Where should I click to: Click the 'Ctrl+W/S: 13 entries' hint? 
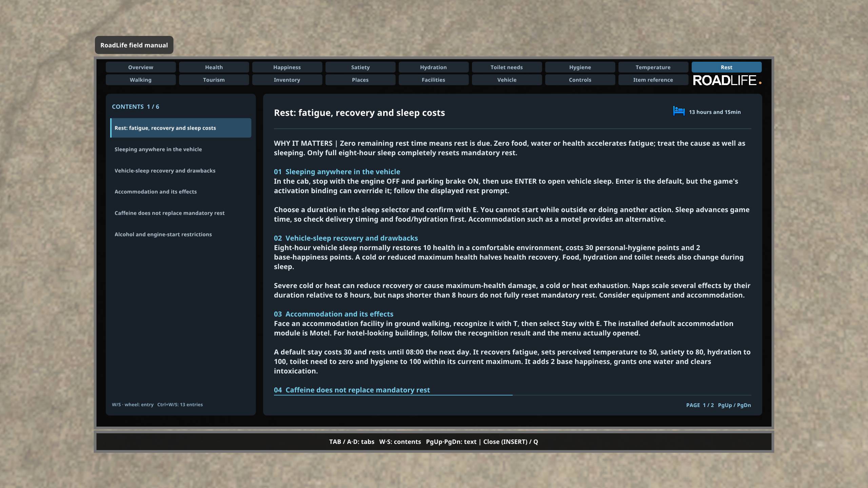pos(180,404)
